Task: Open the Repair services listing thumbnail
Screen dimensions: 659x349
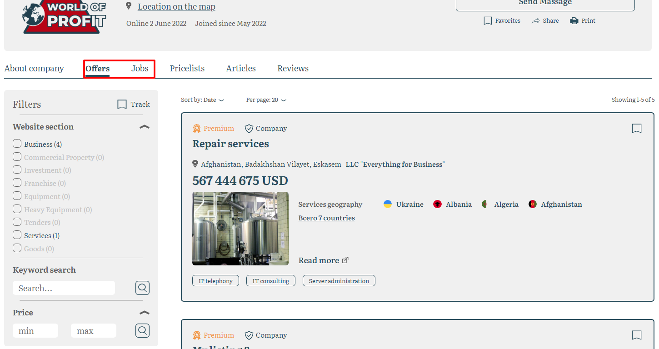Action: click(x=240, y=229)
